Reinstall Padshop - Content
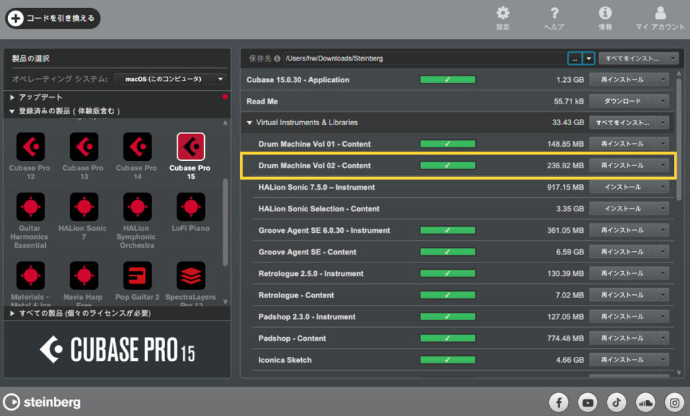The width and height of the screenshot is (690, 416). (x=623, y=338)
